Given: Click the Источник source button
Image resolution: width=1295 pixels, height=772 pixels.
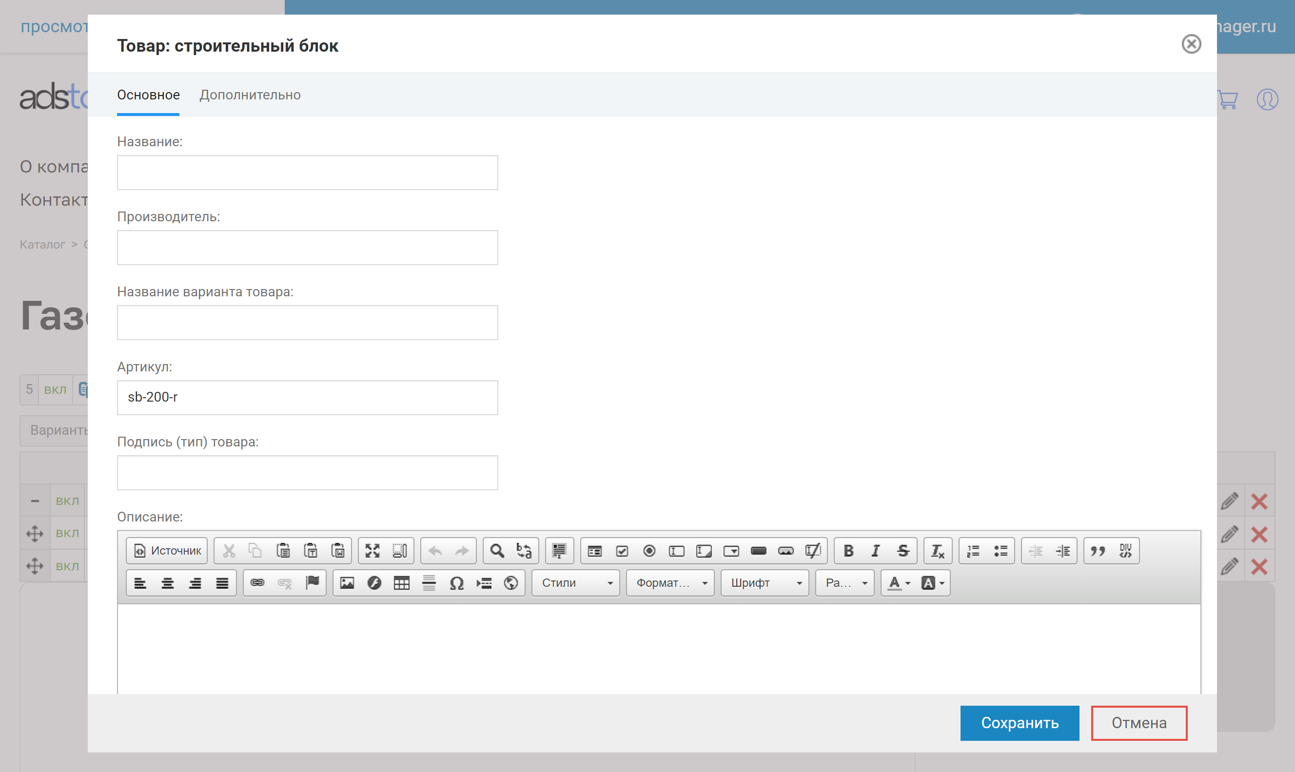Looking at the screenshot, I should [x=167, y=551].
